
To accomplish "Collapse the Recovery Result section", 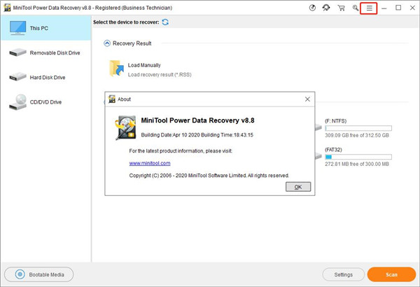I will [x=107, y=43].
